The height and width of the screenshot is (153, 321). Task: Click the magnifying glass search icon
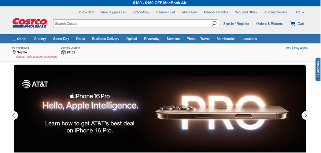(214, 24)
